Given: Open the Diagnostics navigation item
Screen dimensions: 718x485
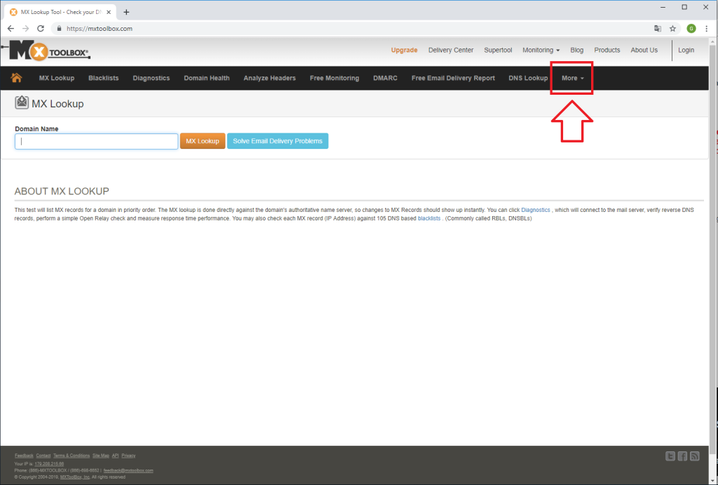Looking at the screenshot, I should pos(151,78).
